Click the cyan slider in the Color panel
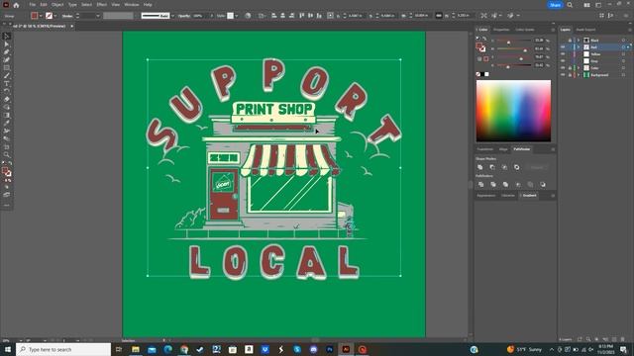634x356 pixels. (513, 41)
